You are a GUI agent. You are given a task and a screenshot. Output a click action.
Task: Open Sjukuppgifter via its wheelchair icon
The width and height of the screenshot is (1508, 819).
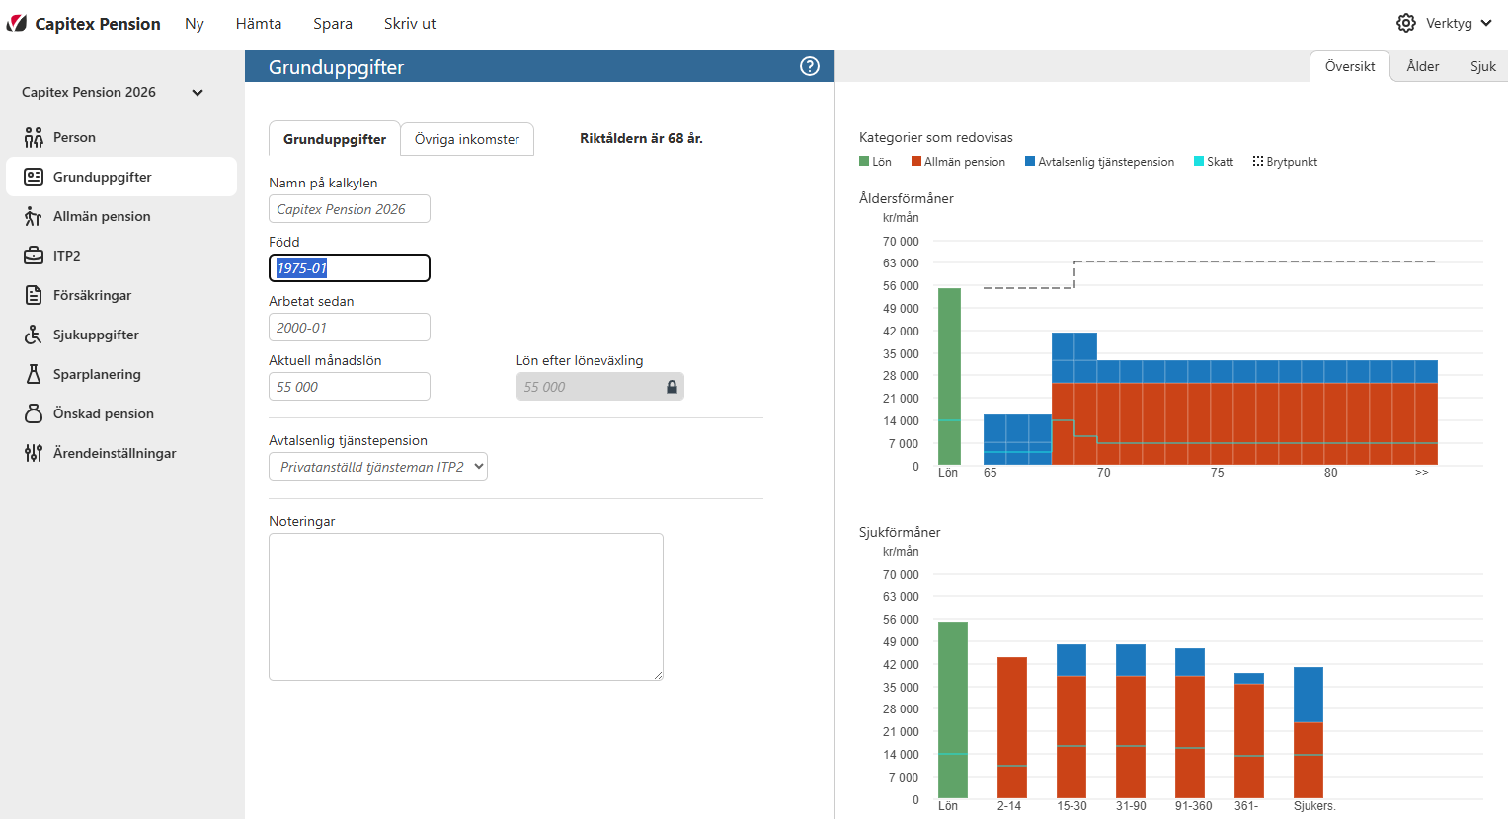pos(34,335)
